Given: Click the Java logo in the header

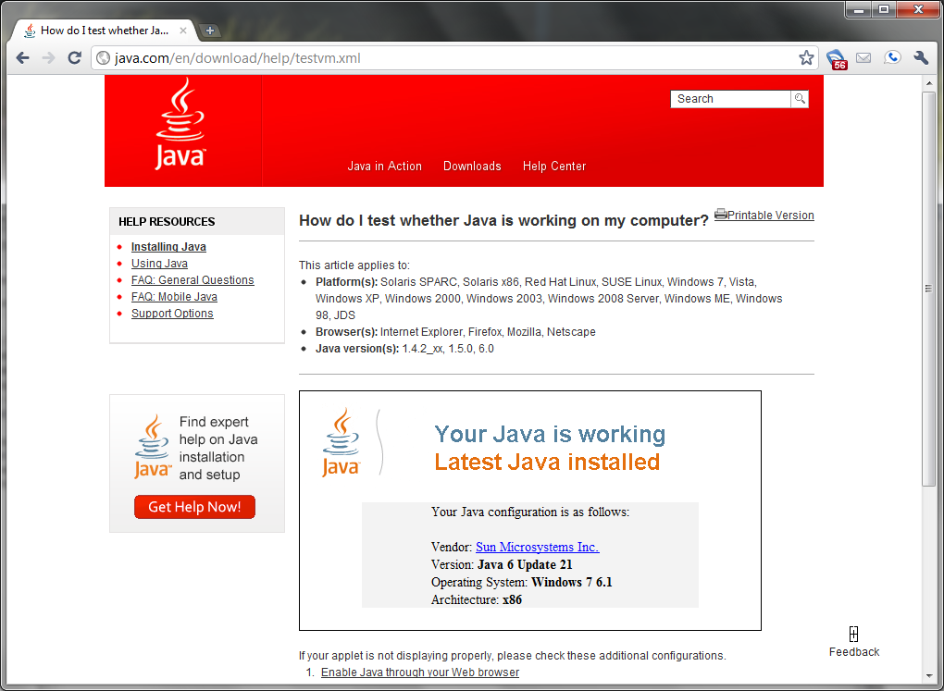Looking at the screenshot, I should [x=180, y=126].
